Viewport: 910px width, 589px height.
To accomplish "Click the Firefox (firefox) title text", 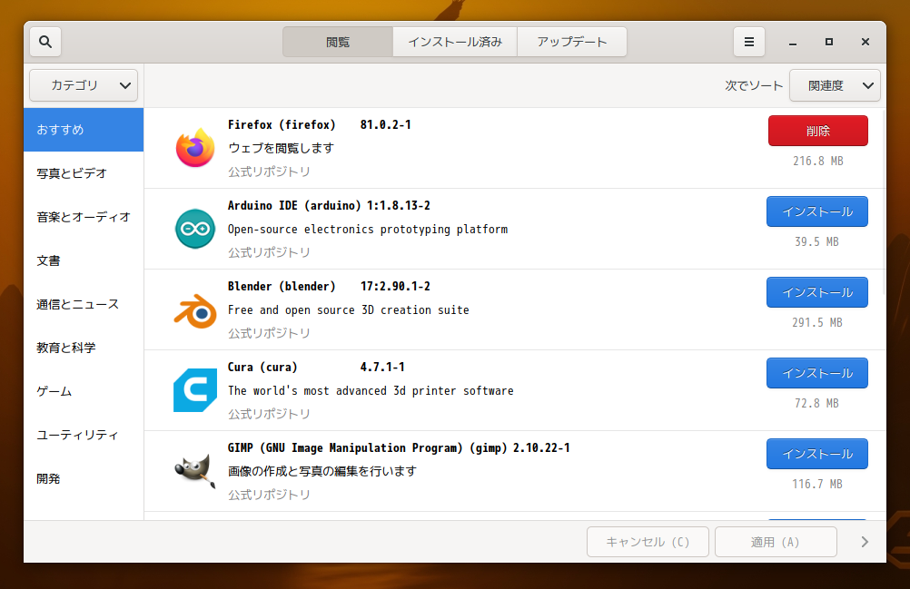I will point(282,124).
